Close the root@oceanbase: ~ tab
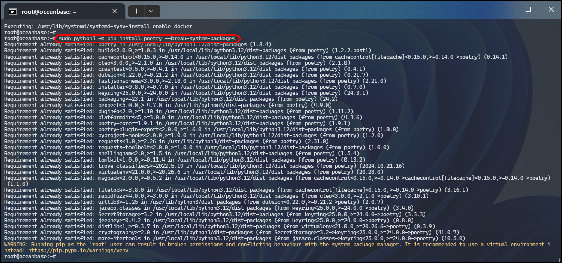Screen dimensions: 562x263 click(115, 11)
